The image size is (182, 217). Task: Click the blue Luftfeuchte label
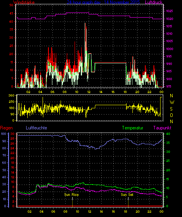(x=36, y=128)
